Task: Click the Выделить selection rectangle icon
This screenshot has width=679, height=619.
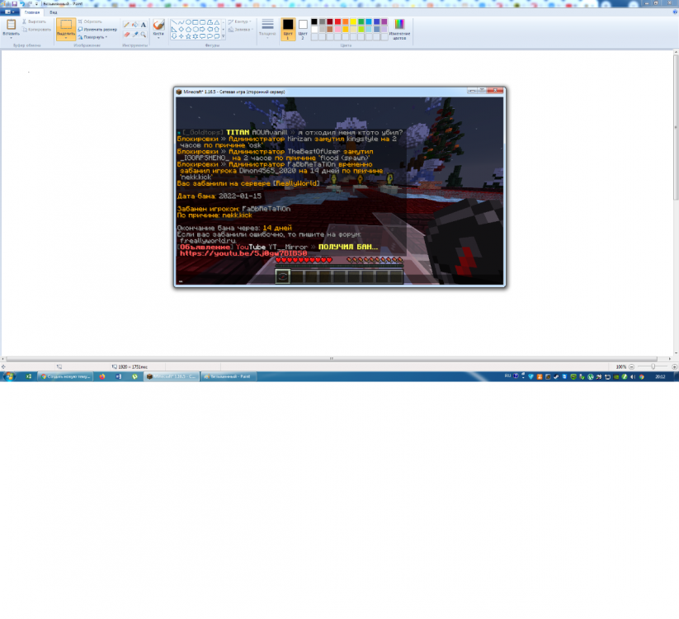Action: [66, 25]
